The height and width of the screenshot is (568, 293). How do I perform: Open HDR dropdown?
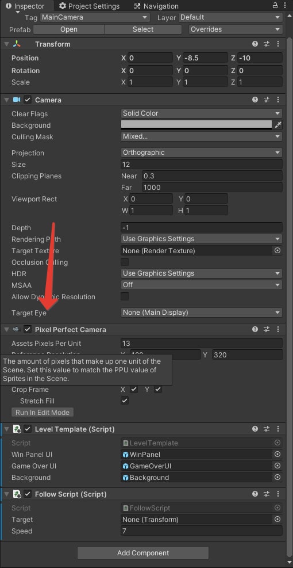[x=202, y=273]
